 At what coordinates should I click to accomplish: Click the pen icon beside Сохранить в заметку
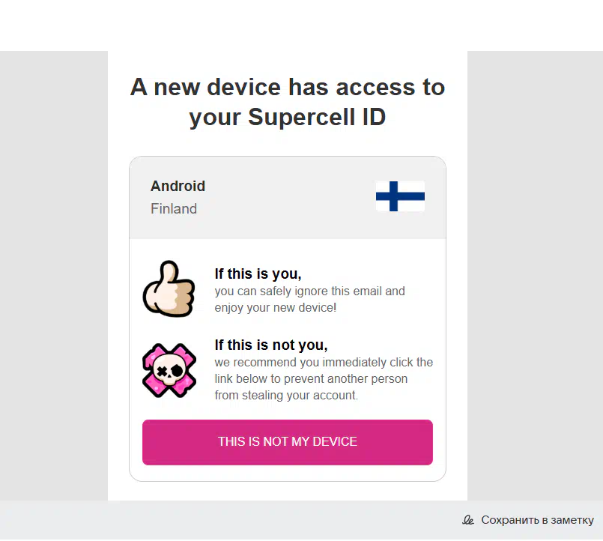click(469, 520)
